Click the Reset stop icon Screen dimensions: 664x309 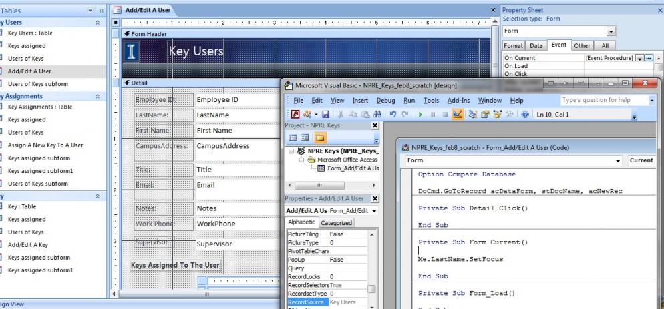click(445, 114)
